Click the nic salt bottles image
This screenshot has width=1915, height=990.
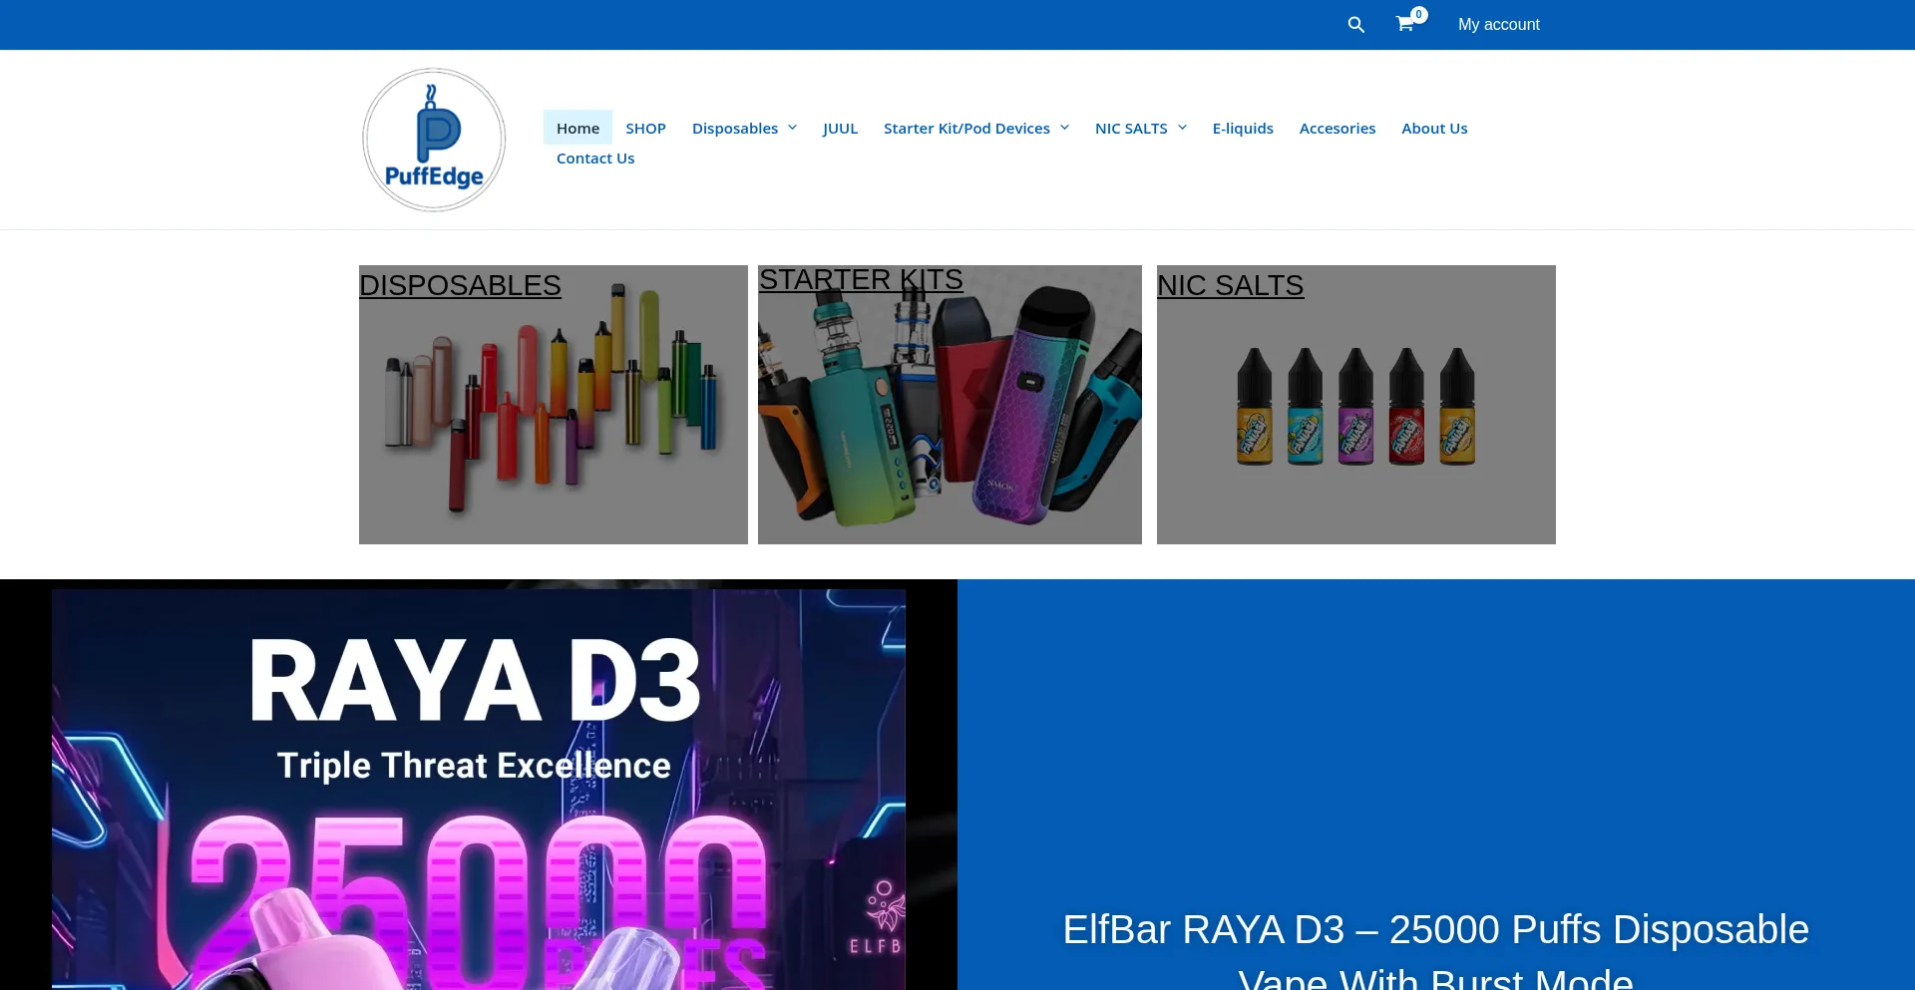[x=1356, y=405]
